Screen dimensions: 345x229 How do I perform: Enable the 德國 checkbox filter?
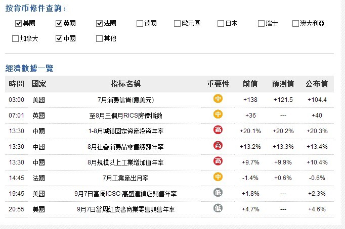click(x=140, y=23)
